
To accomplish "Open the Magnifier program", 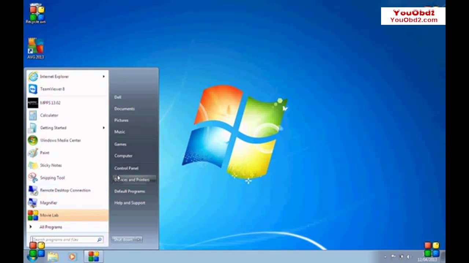I will [x=67, y=203].
